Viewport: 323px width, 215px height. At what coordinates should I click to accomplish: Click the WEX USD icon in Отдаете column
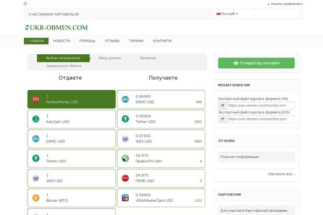(36, 178)
